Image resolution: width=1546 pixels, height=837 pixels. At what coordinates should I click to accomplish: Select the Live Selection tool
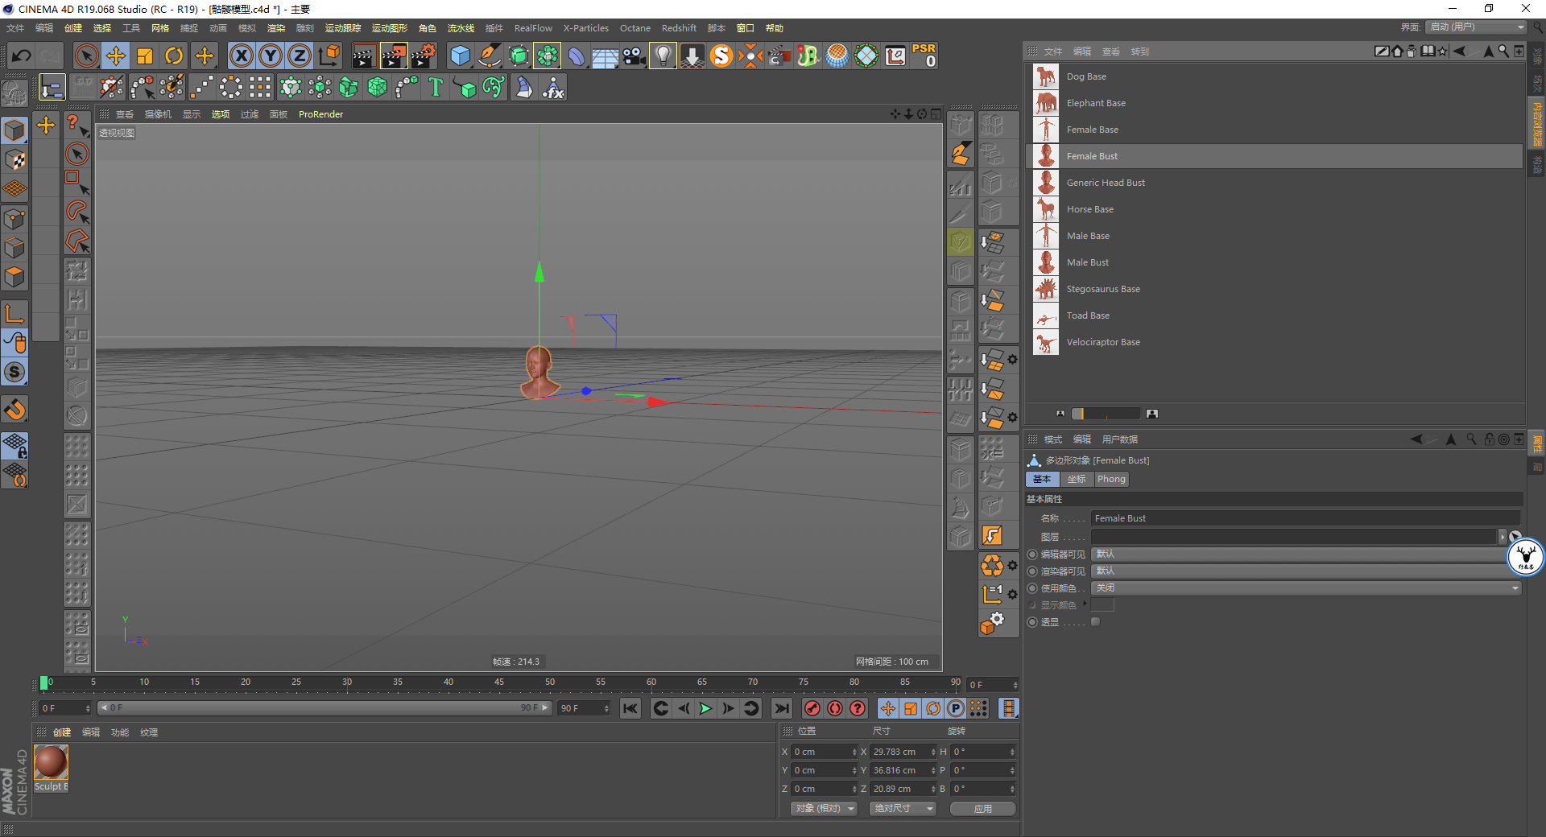tap(86, 56)
